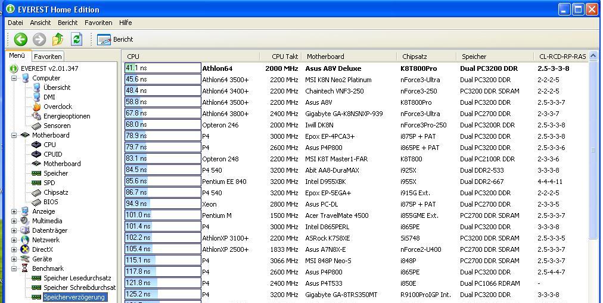
Task: Sort by the CPU column header
Action: click(191, 57)
